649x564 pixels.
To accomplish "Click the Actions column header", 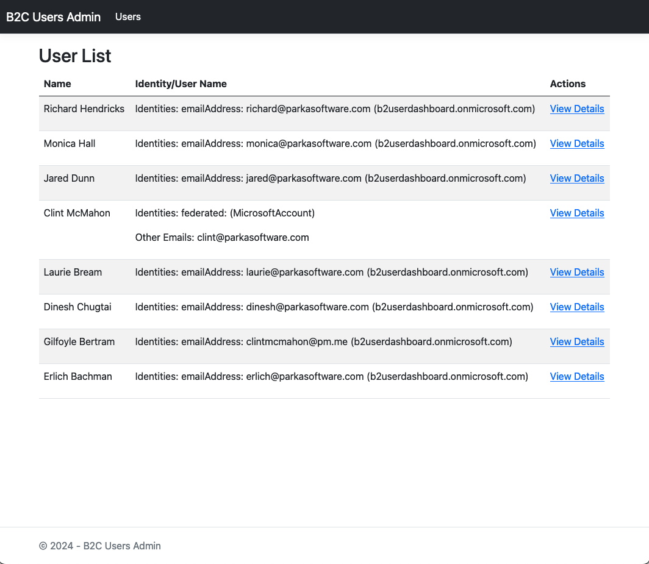I will (568, 84).
